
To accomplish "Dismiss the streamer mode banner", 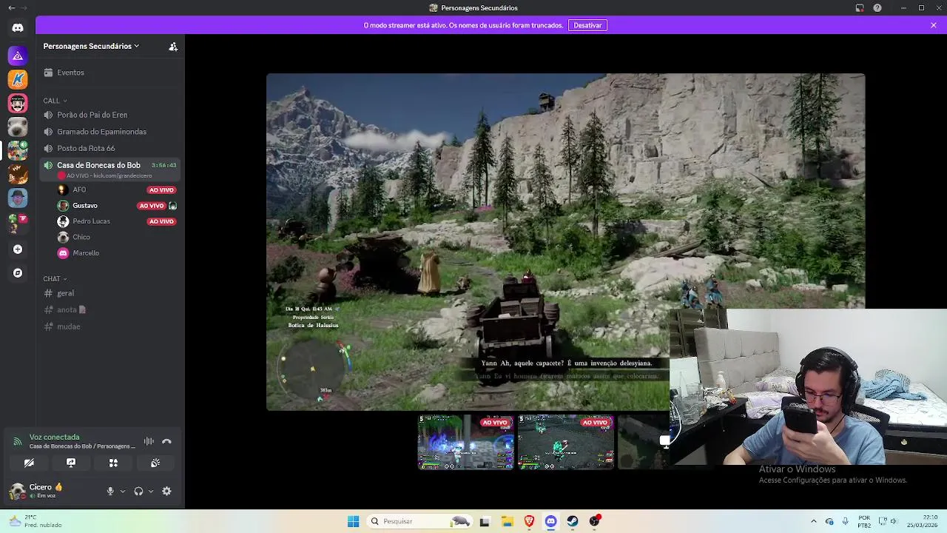I will tap(934, 25).
